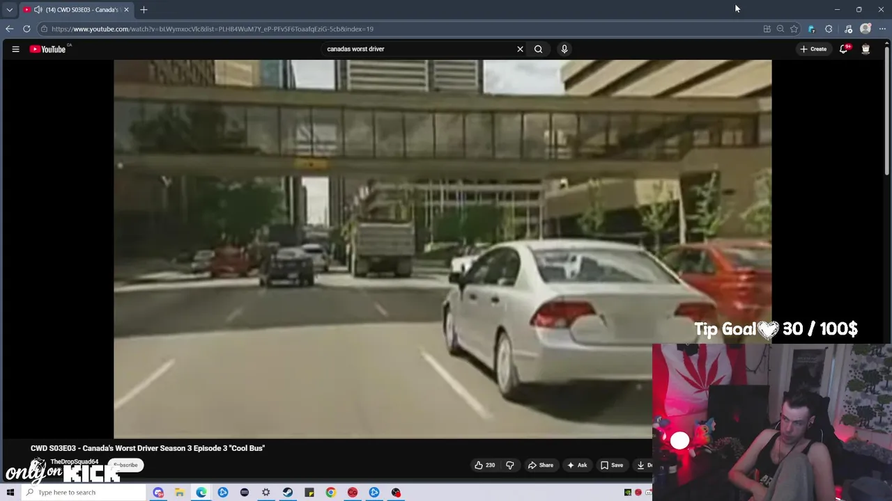Open a new browser tab
This screenshot has width=892, height=501.
pyautogui.click(x=144, y=10)
